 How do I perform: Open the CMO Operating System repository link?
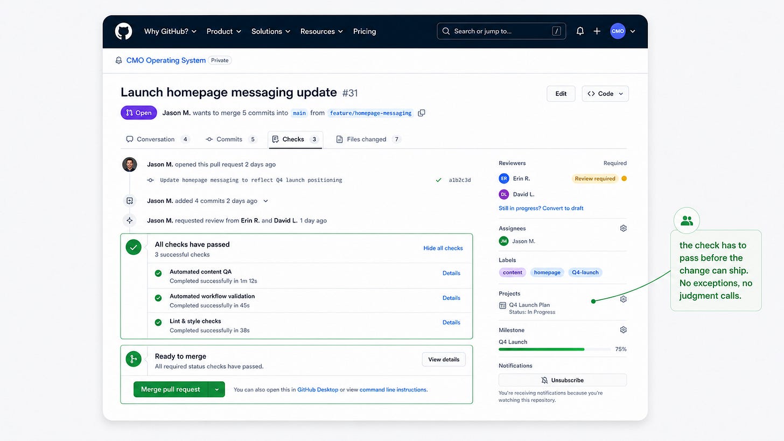coord(166,60)
